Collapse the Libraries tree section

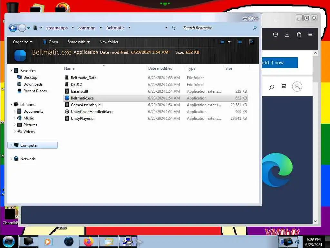(11, 104)
